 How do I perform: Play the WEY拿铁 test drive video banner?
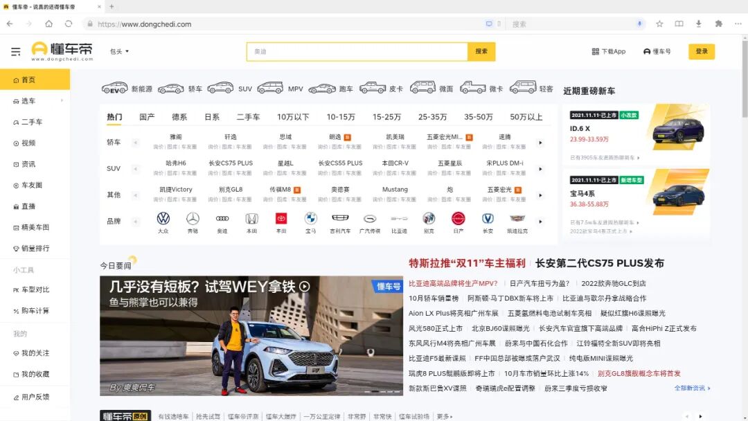click(251, 336)
